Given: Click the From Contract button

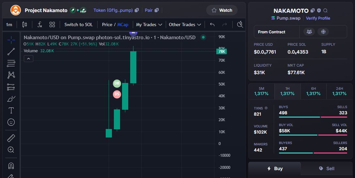Looking at the screenshot, I should point(277,32).
